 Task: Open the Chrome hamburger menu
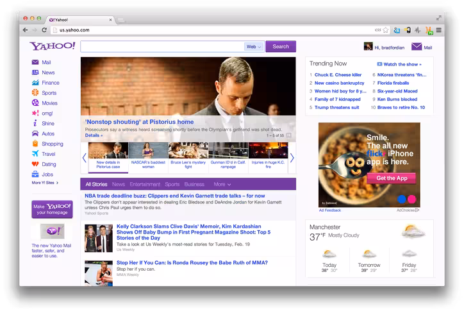439,30
